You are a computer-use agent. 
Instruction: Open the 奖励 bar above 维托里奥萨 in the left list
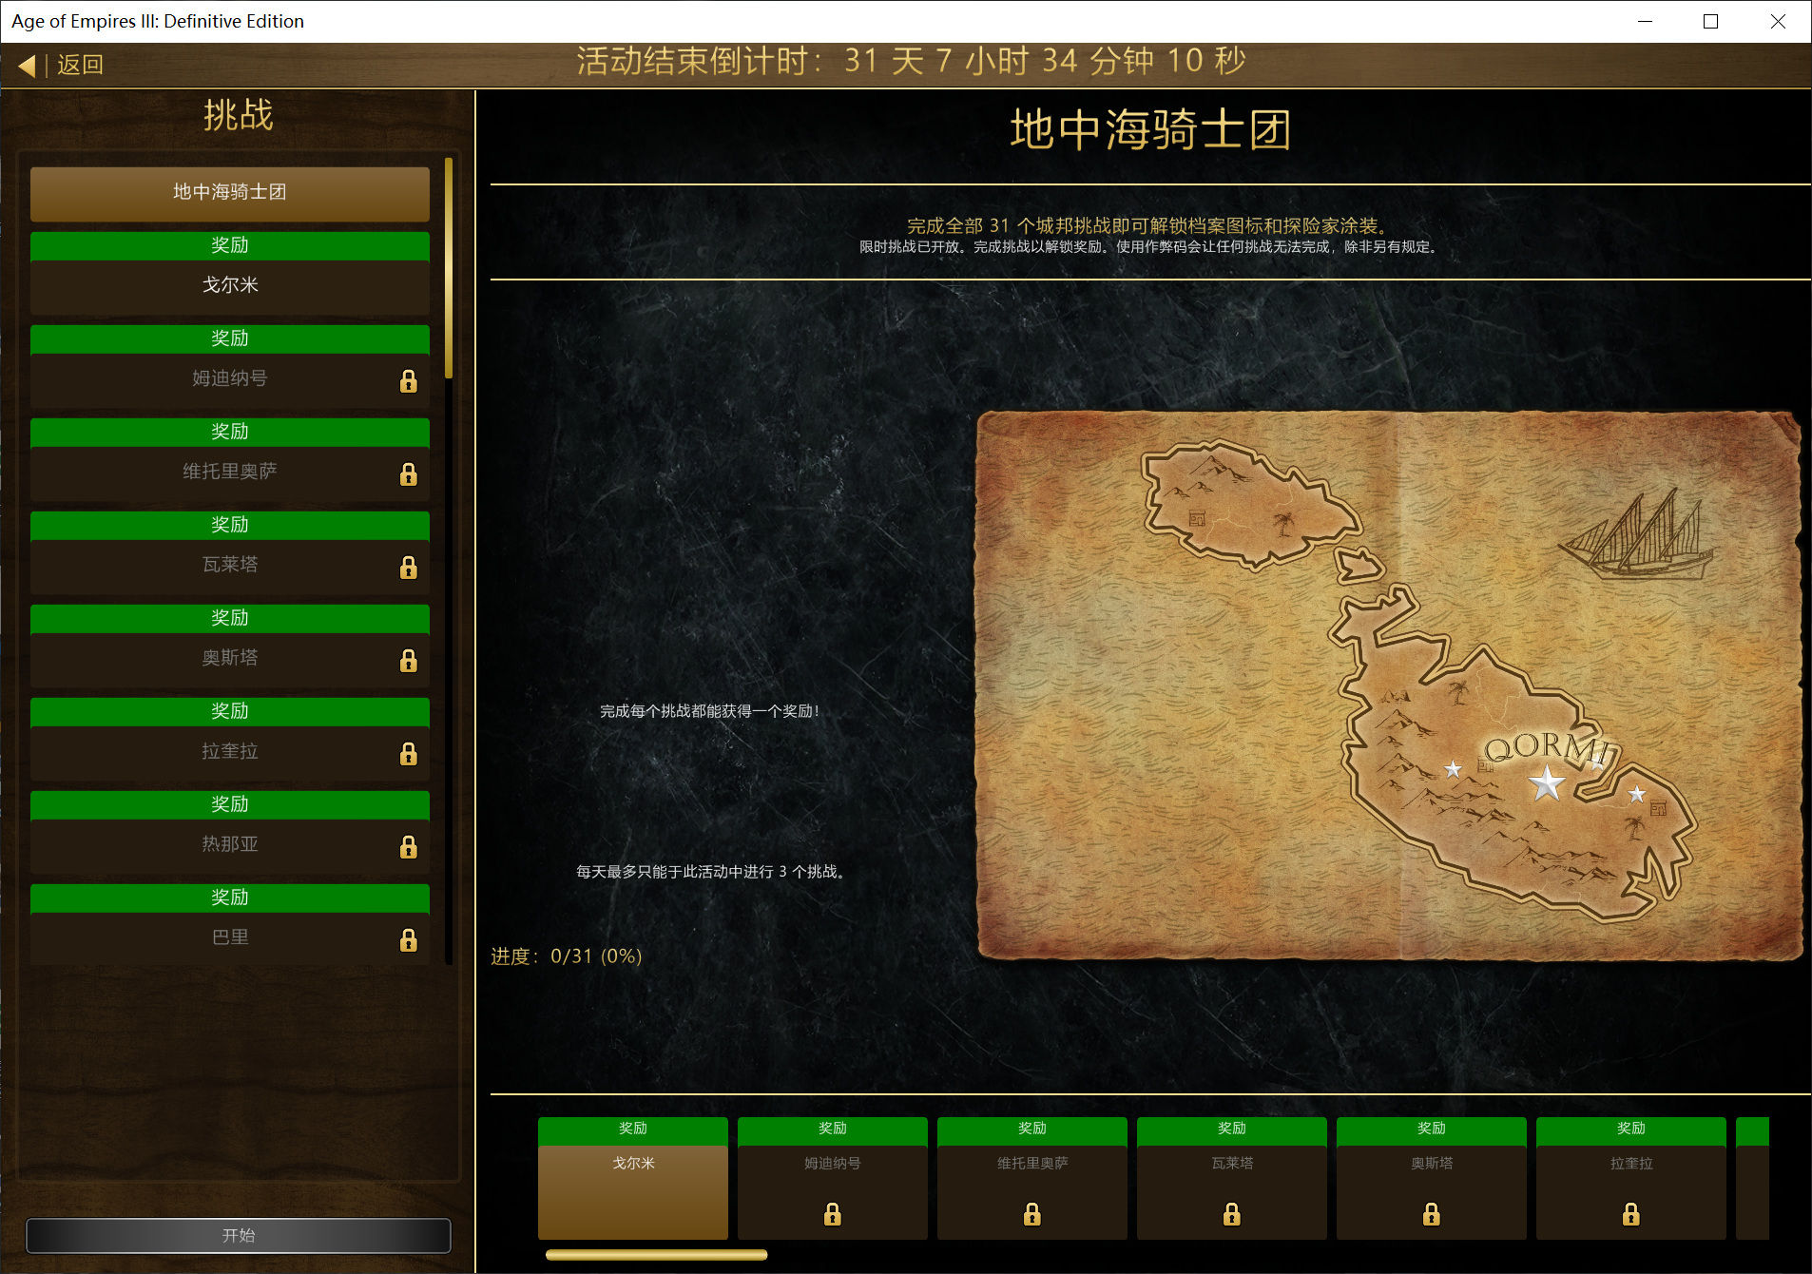tap(230, 433)
